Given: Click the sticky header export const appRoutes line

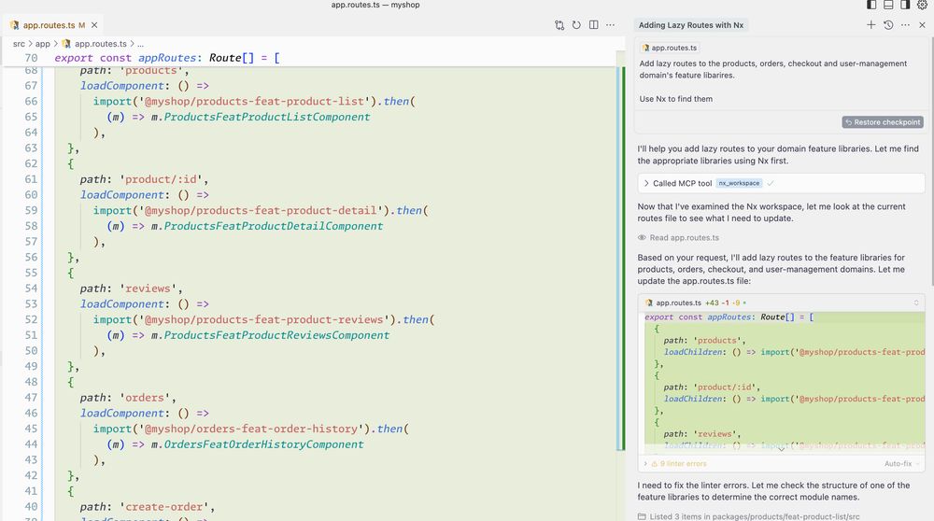Looking at the screenshot, I should coord(167,58).
